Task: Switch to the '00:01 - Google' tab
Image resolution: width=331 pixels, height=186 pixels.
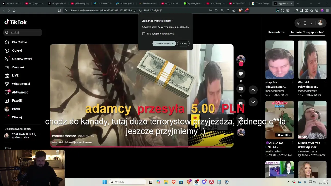Action: pyautogui.click(x=261, y=3)
